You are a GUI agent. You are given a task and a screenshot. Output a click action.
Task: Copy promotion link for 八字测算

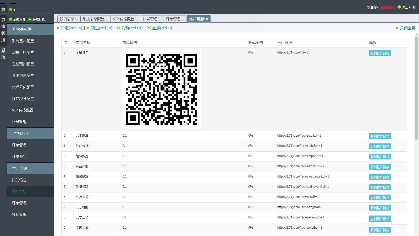click(380, 136)
